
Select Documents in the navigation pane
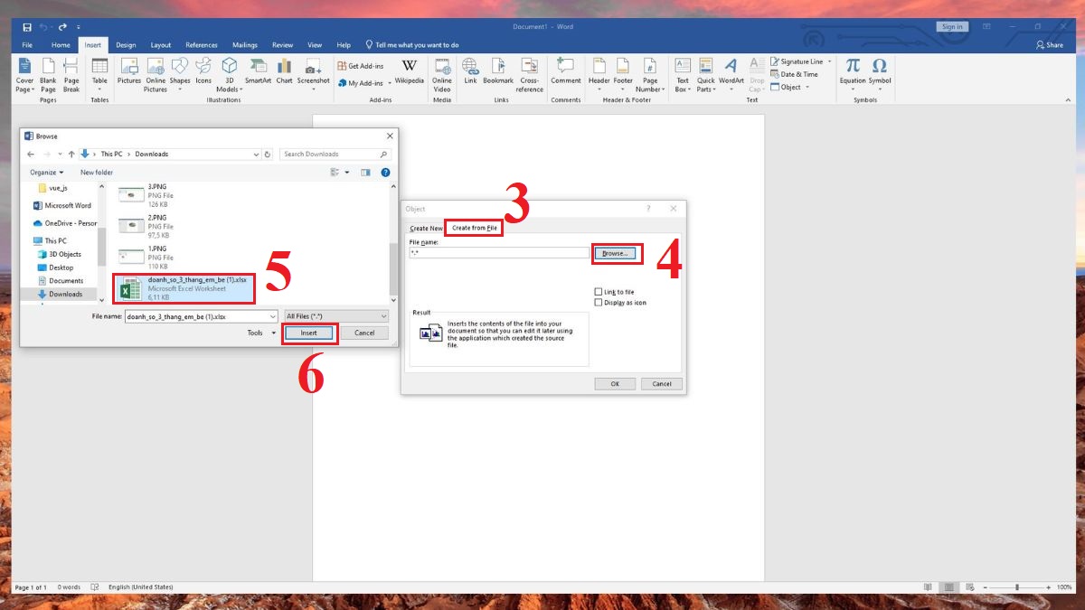point(66,281)
